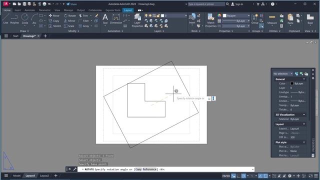The height and width of the screenshot is (180, 320).
Task: Click the Scale tool in Modify panel
Action: coord(69,26)
